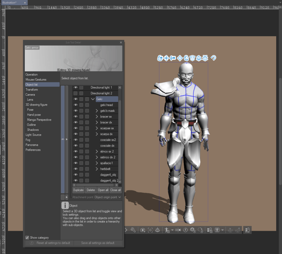Click the object list scroll down arrow

[x=120, y=182]
